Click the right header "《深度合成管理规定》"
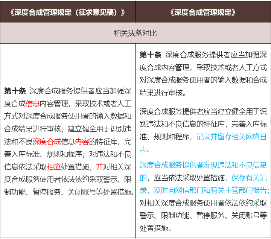Viewport: 271px width, 239px height. pos(203,12)
